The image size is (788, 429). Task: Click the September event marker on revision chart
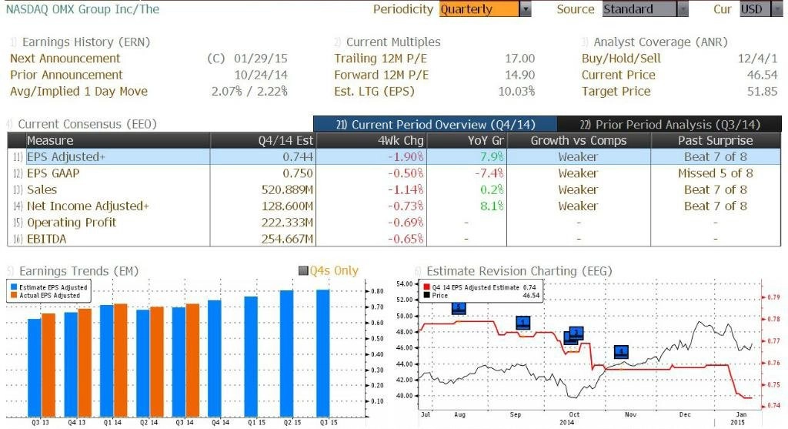point(523,323)
